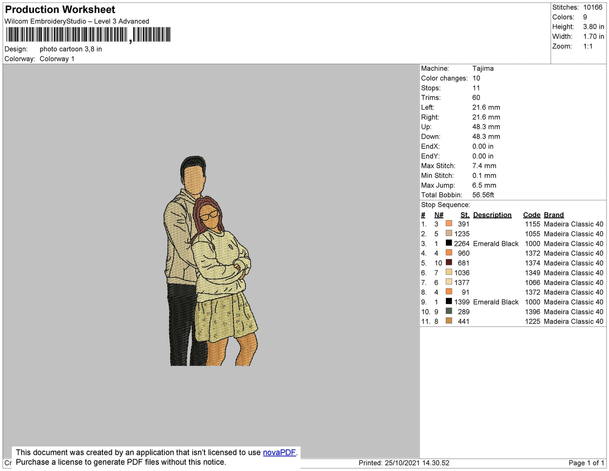The width and height of the screenshot is (609, 471).
Task: Click the 'Brand' column header
Action: coord(554,215)
